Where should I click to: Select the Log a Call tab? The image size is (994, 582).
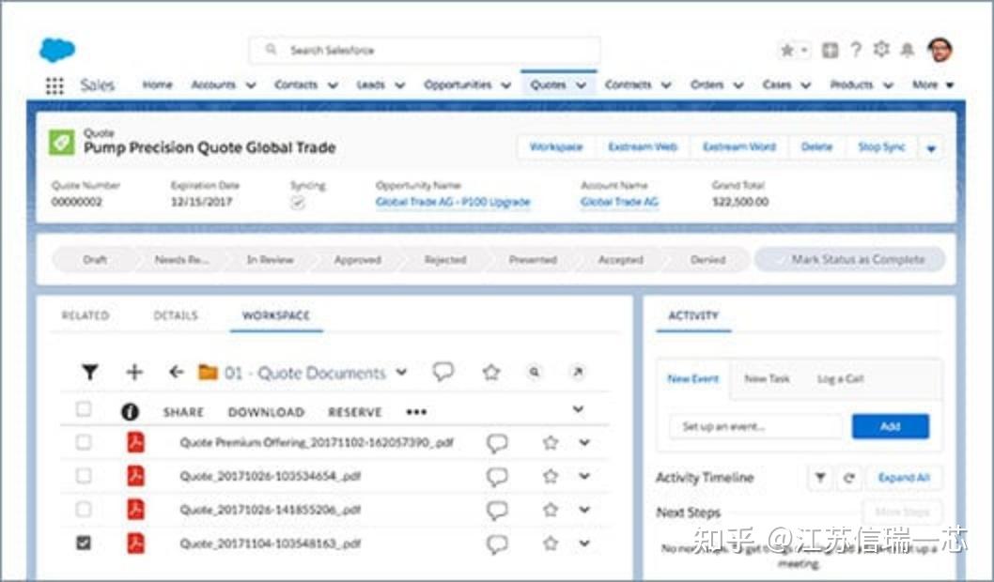(x=841, y=378)
